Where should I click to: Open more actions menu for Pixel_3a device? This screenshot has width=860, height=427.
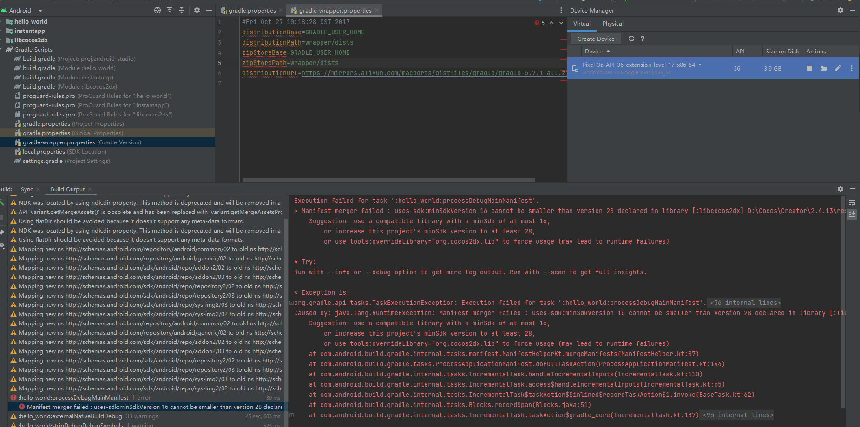click(x=851, y=68)
